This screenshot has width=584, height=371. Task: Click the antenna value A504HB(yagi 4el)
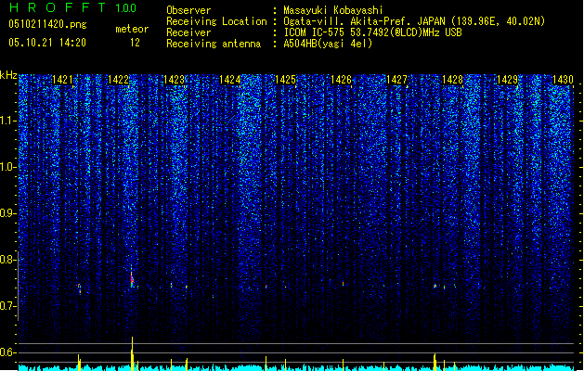(328, 44)
